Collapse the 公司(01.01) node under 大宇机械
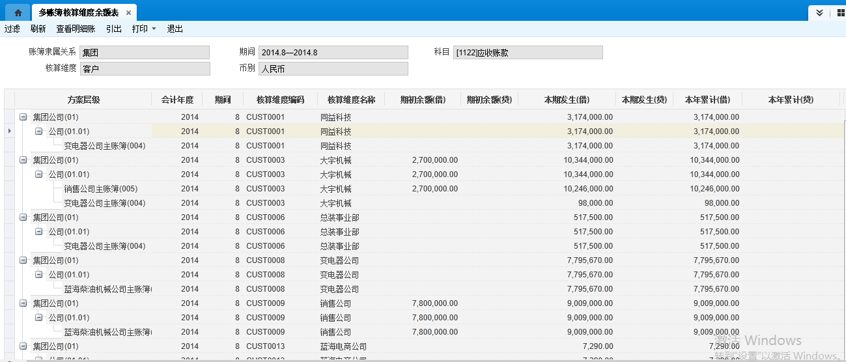 coord(38,174)
